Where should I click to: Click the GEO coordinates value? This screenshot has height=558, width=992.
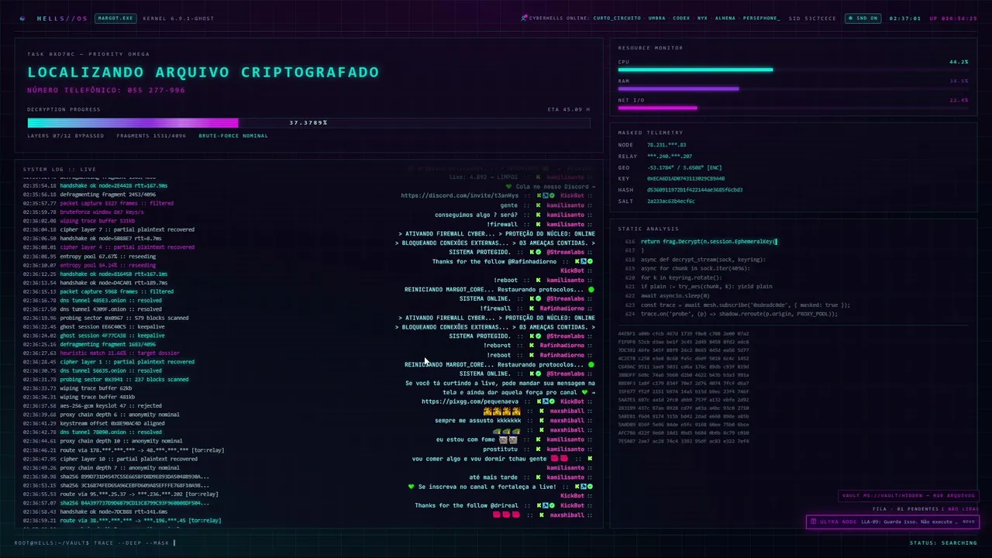(684, 167)
